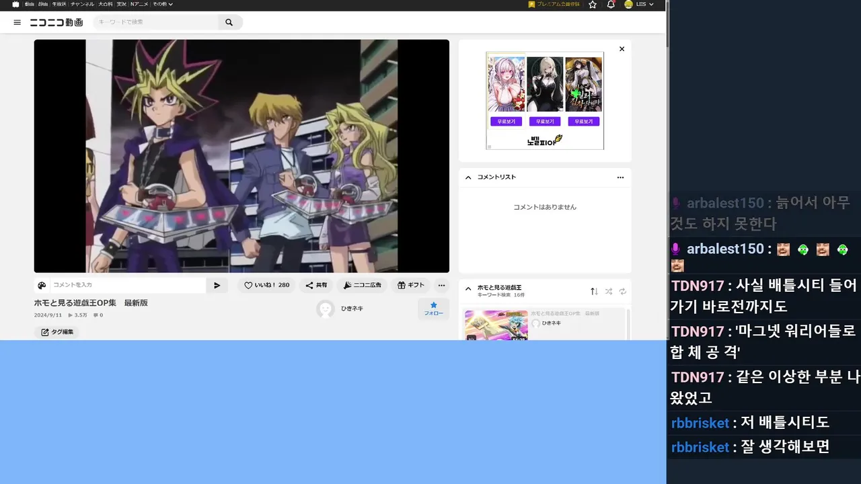Toggle playlist repeat icon
This screenshot has width=861, height=484.
[623, 291]
